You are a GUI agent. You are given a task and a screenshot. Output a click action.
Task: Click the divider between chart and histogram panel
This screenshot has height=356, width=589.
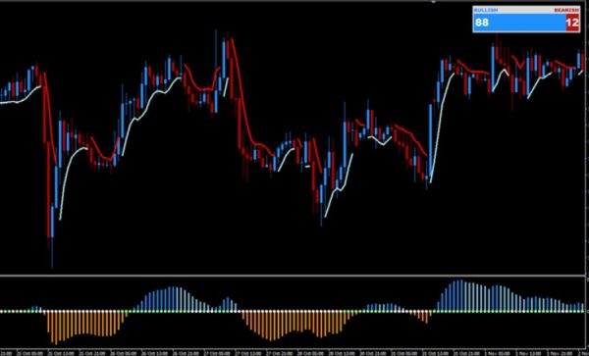293,276
